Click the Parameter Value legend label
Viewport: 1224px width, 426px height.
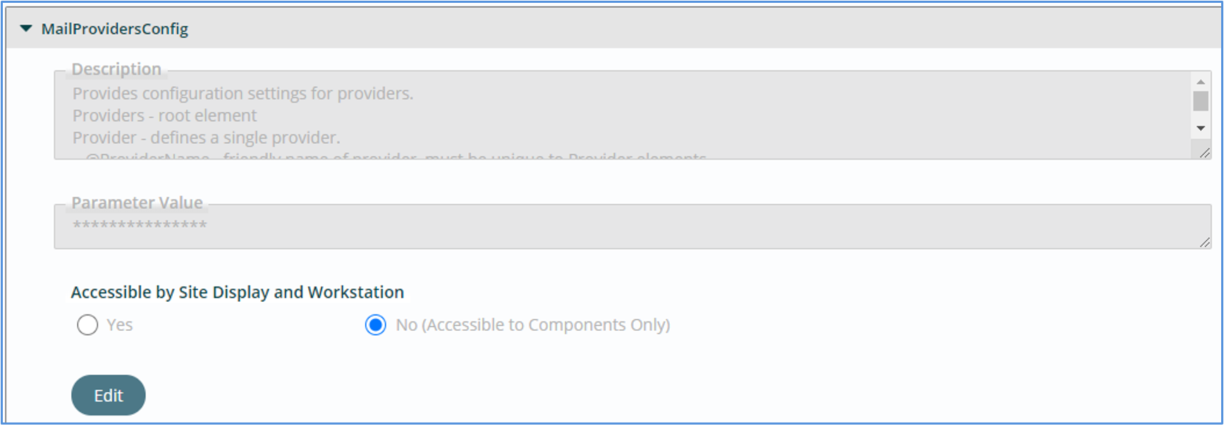click(x=137, y=202)
